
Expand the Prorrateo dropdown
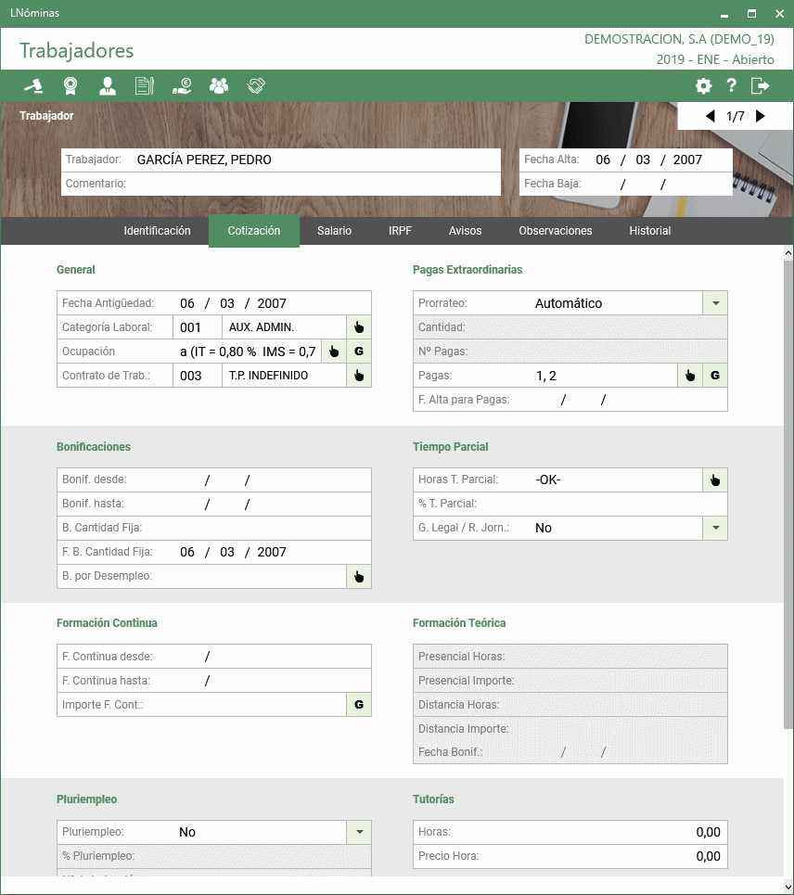pos(715,303)
